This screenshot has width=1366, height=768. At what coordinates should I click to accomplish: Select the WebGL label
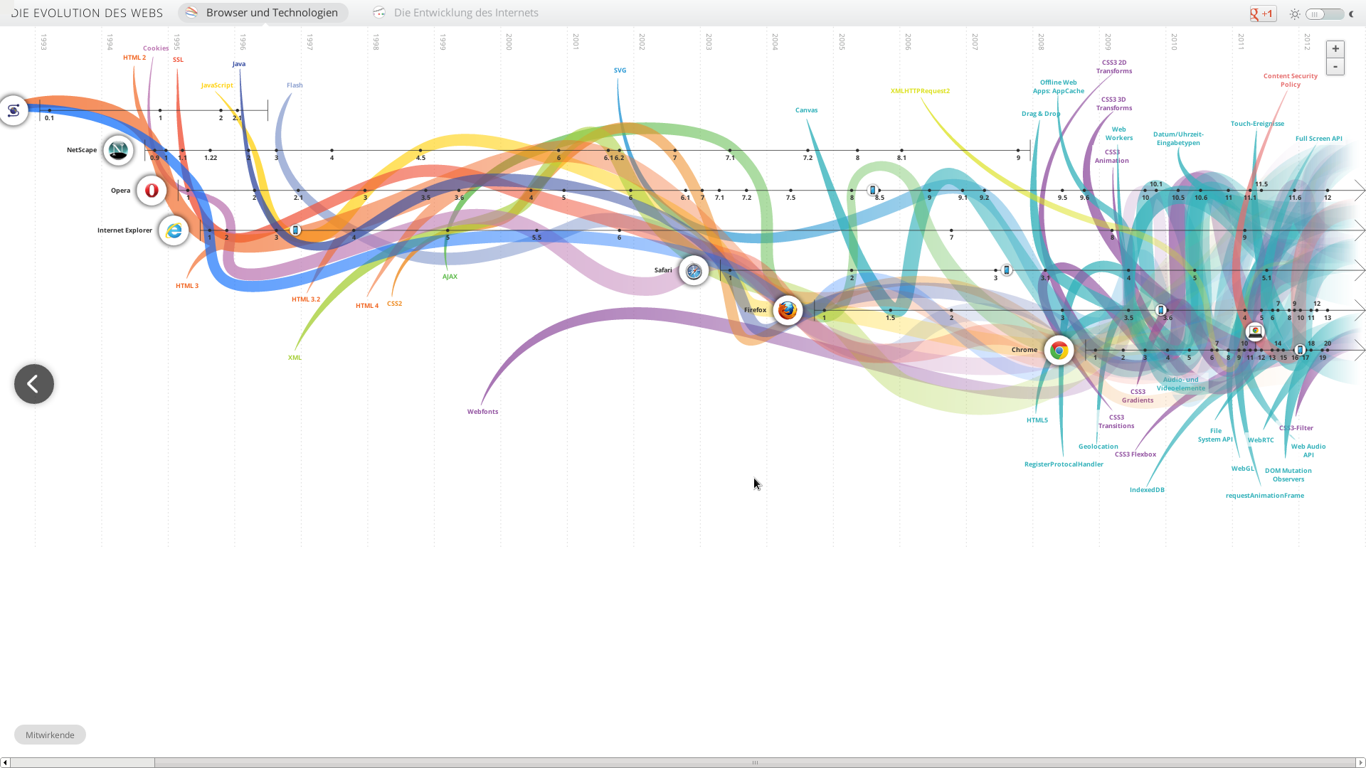click(x=1242, y=469)
